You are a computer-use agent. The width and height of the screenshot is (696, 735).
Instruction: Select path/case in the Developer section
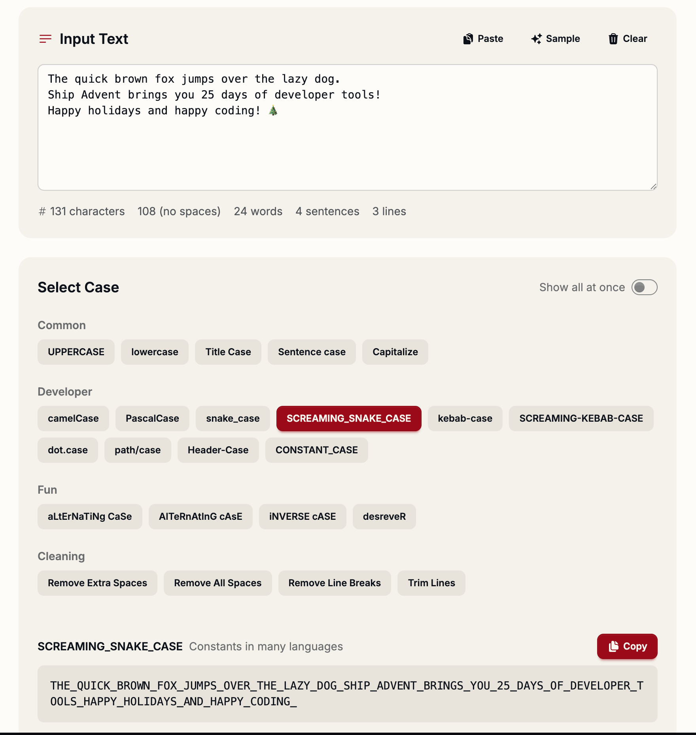tap(138, 450)
